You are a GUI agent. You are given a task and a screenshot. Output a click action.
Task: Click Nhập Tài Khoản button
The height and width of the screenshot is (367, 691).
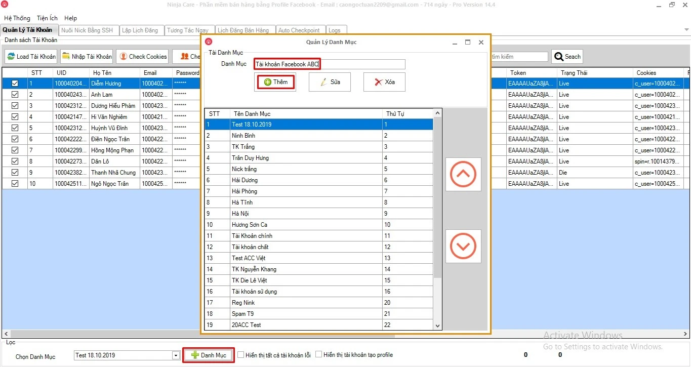[87, 56]
